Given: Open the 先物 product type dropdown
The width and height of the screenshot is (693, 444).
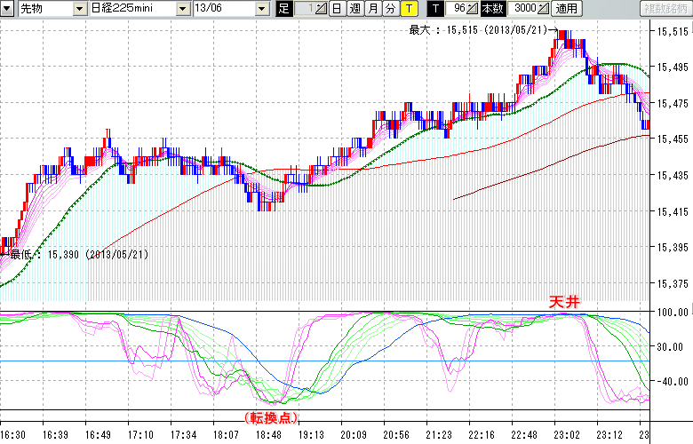Looking at the screenshot, I should 81,8.
